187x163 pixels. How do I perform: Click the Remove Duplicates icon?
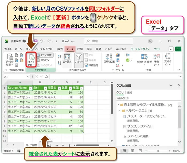pos(118,60)
